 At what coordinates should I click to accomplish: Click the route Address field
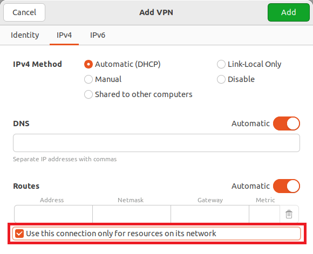click(x=53, y=214)
